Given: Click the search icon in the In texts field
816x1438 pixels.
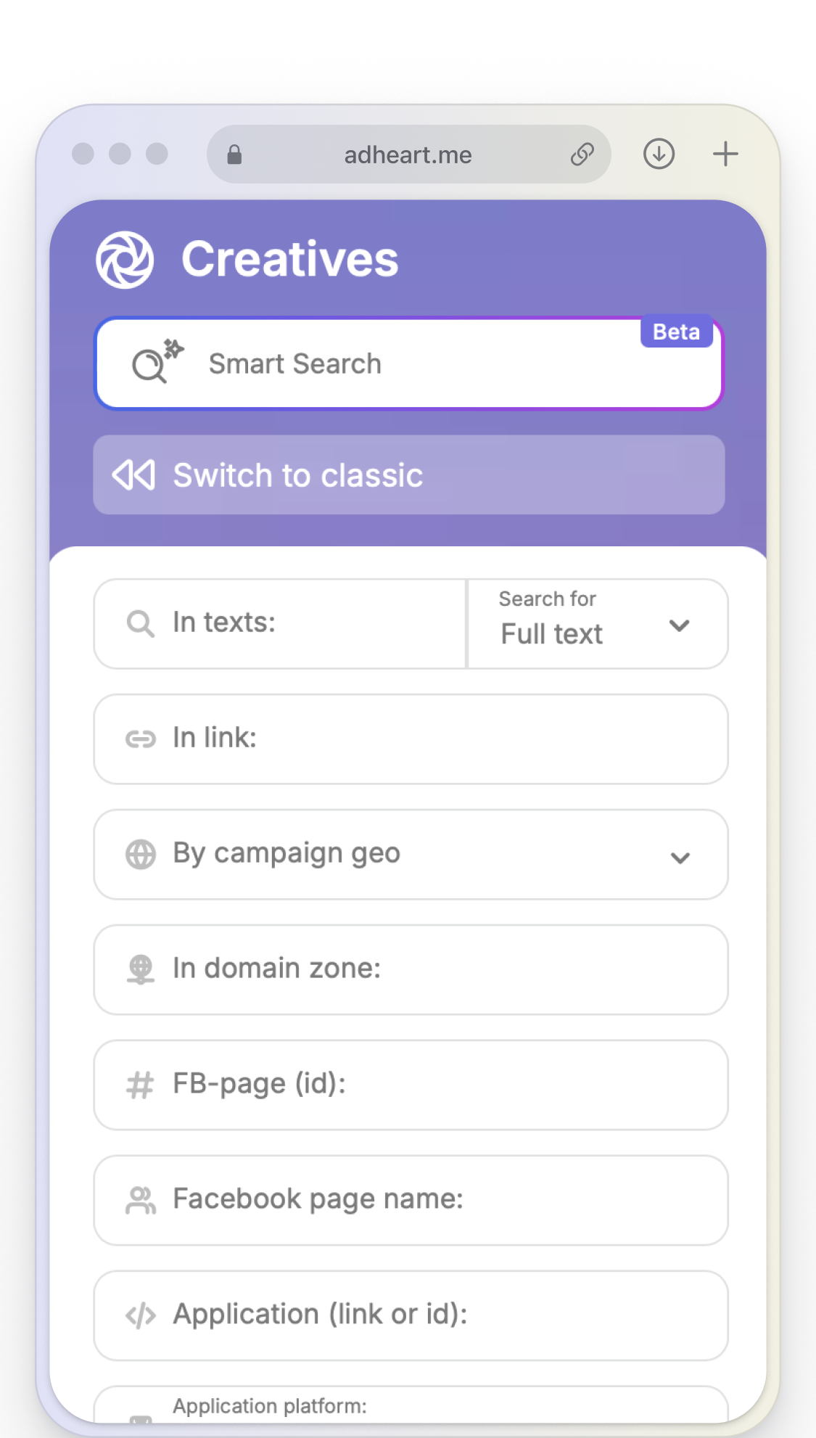Looking at the screenshot, I should click(x=141, y=623).
